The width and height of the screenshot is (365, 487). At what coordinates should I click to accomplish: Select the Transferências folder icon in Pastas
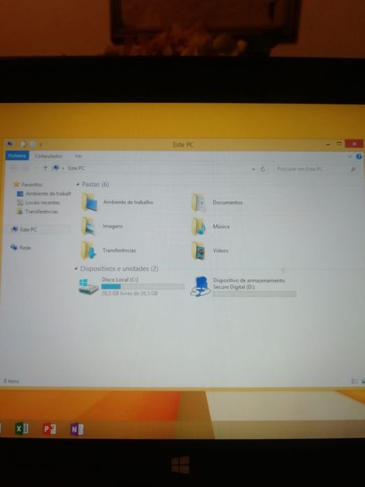pos(89,250)
